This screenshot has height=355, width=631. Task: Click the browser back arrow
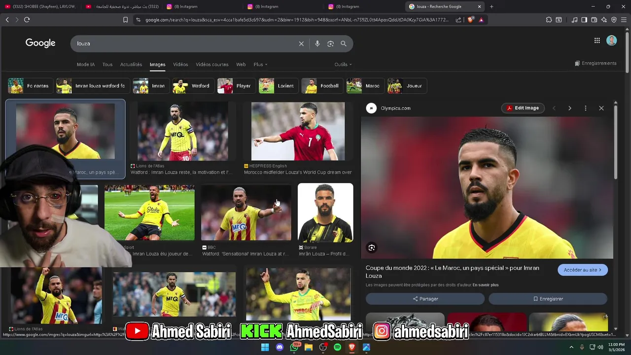pos(7,20)
